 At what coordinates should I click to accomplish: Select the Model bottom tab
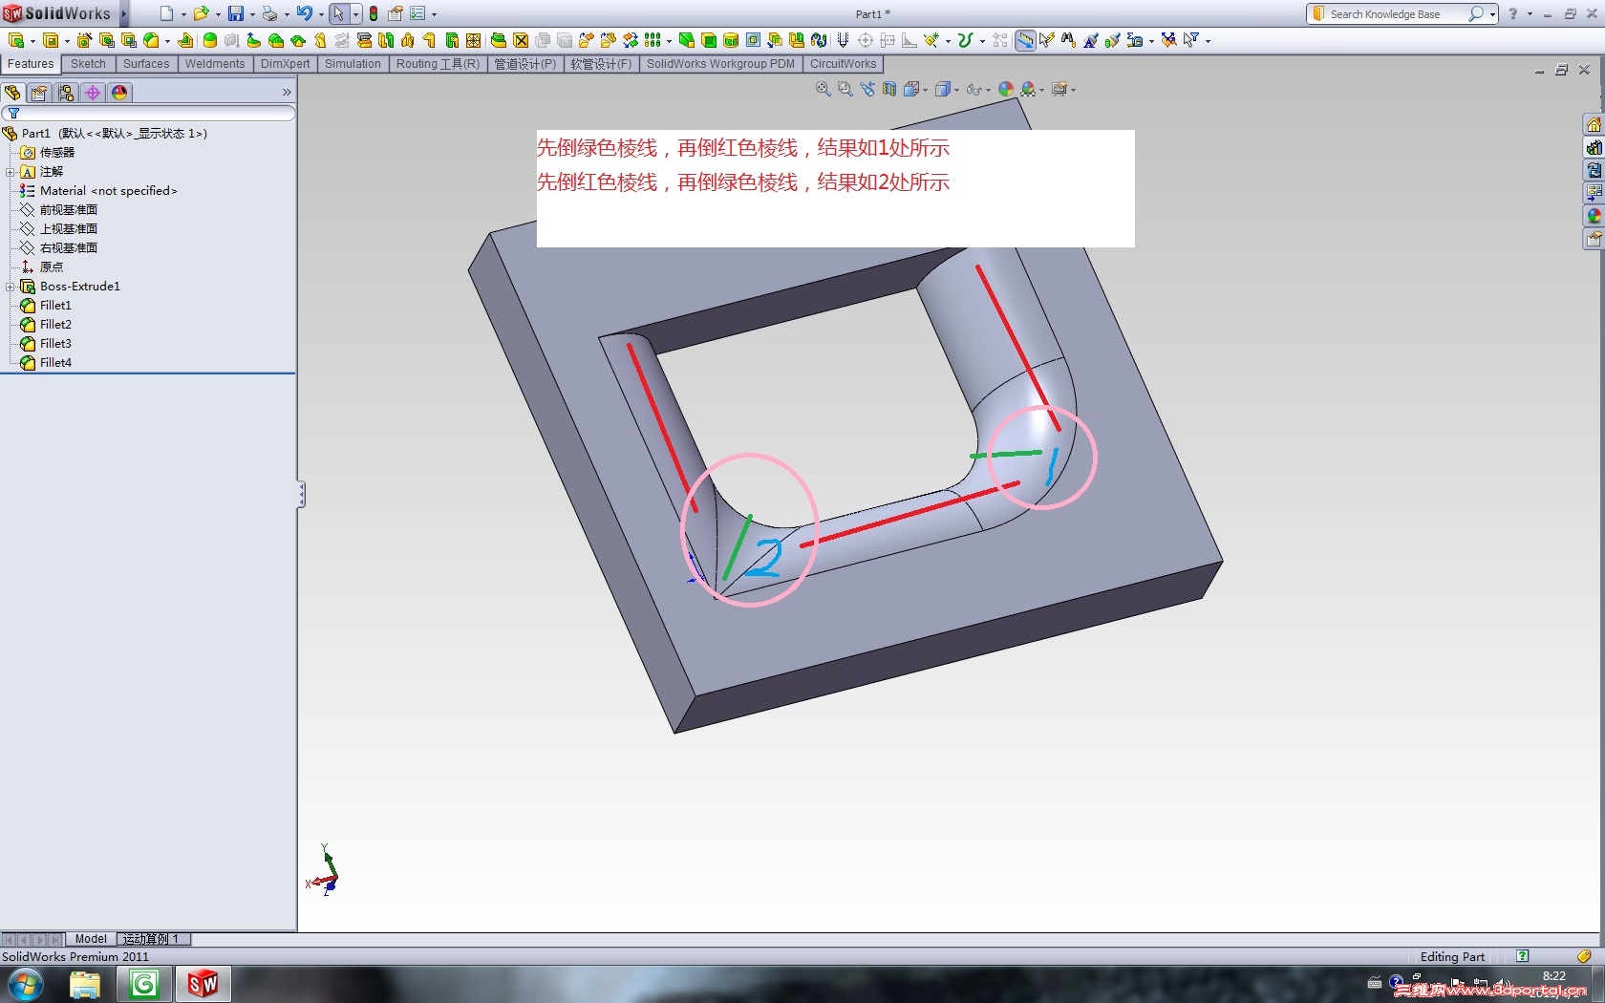pyautogui.click(x=91, y=939)
